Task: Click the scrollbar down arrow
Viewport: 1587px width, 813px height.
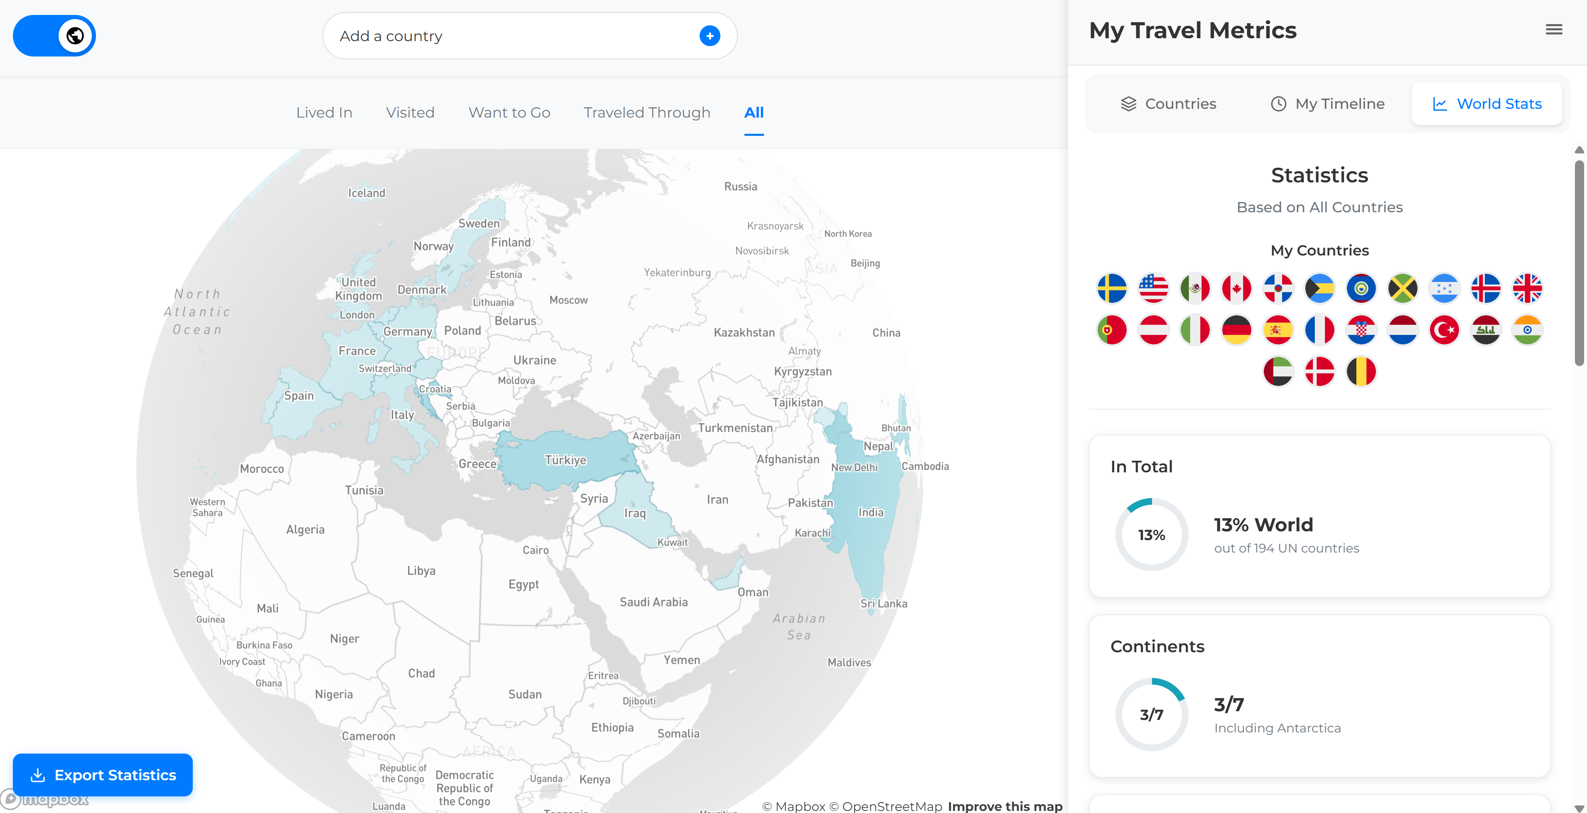Action: 1579,808
